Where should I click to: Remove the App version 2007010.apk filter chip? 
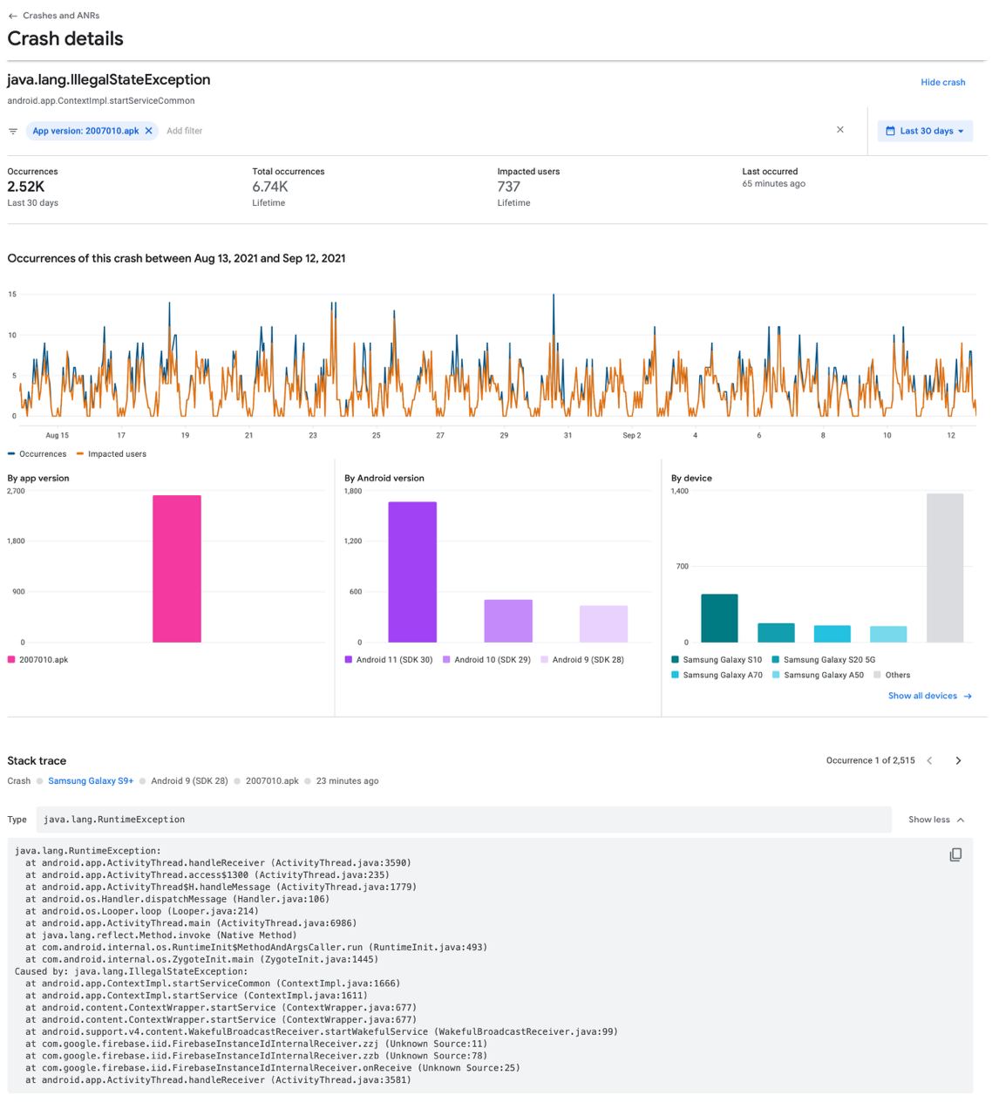coord(149,131)
